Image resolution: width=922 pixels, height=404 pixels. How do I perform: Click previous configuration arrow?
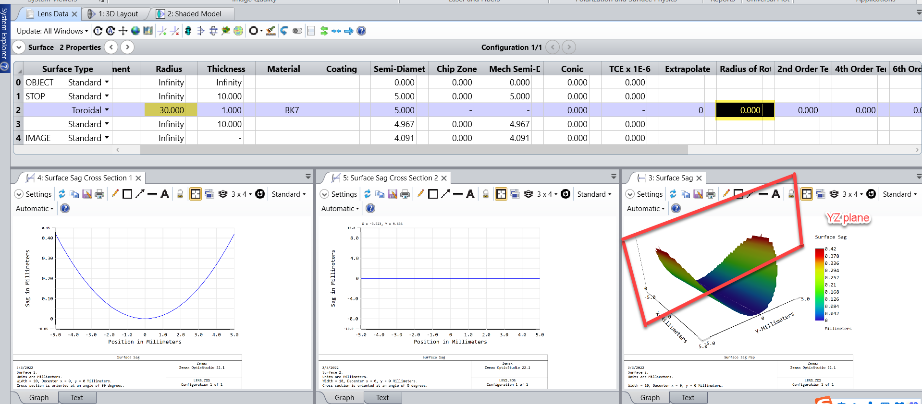click(x=553, y=47)
